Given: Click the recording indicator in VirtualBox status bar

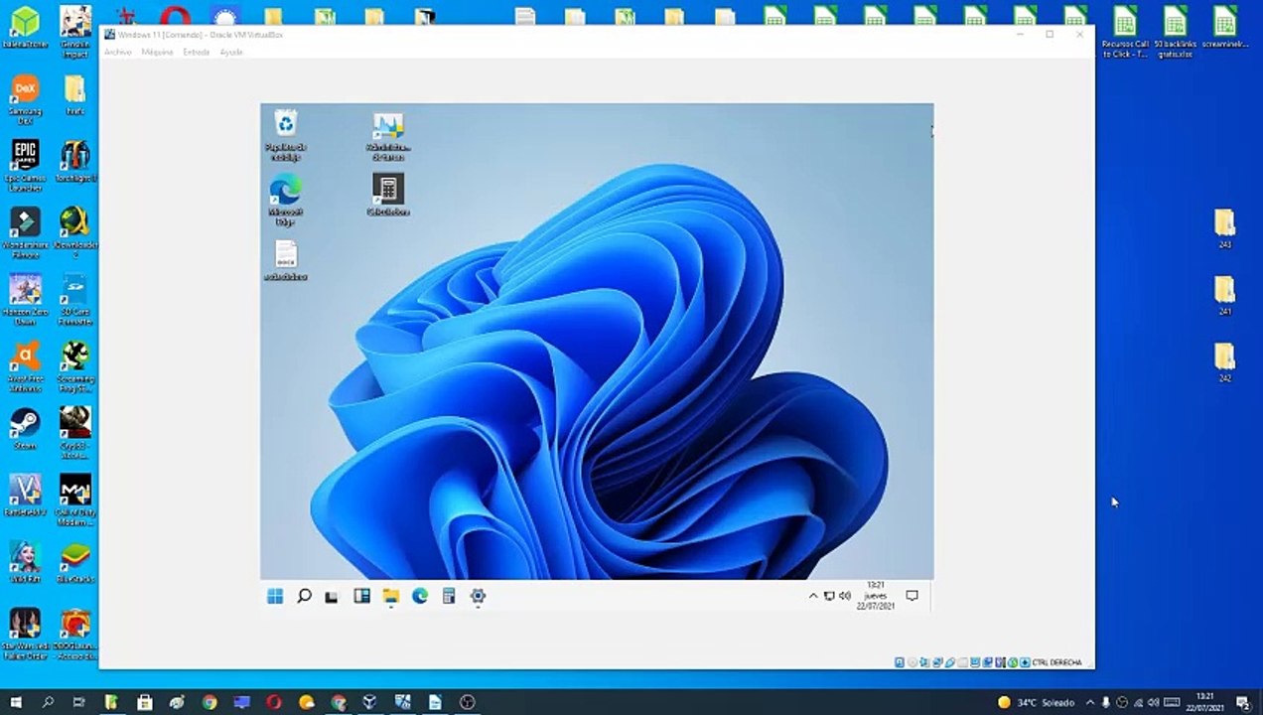Looking at the screenshot, I should point(987,662).
